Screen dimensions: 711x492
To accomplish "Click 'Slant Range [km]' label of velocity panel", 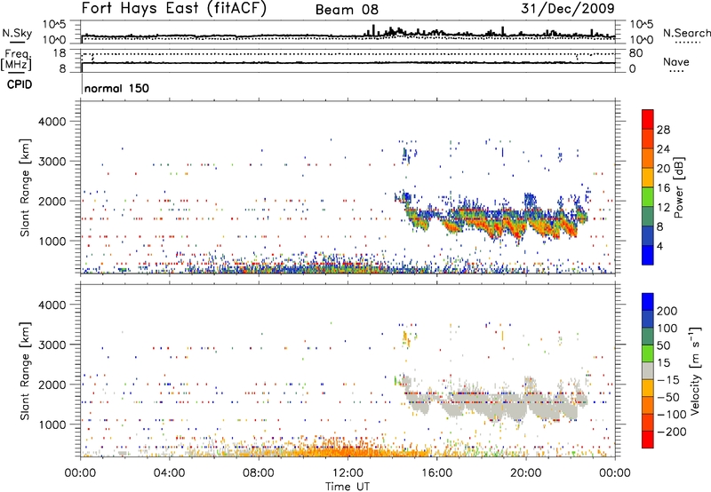I will [x=25, y=370].
